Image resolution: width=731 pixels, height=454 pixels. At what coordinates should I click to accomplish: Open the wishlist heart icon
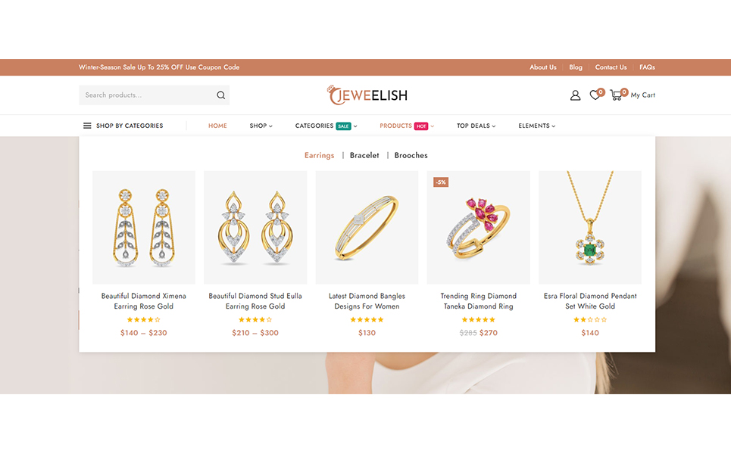[595, 95]
